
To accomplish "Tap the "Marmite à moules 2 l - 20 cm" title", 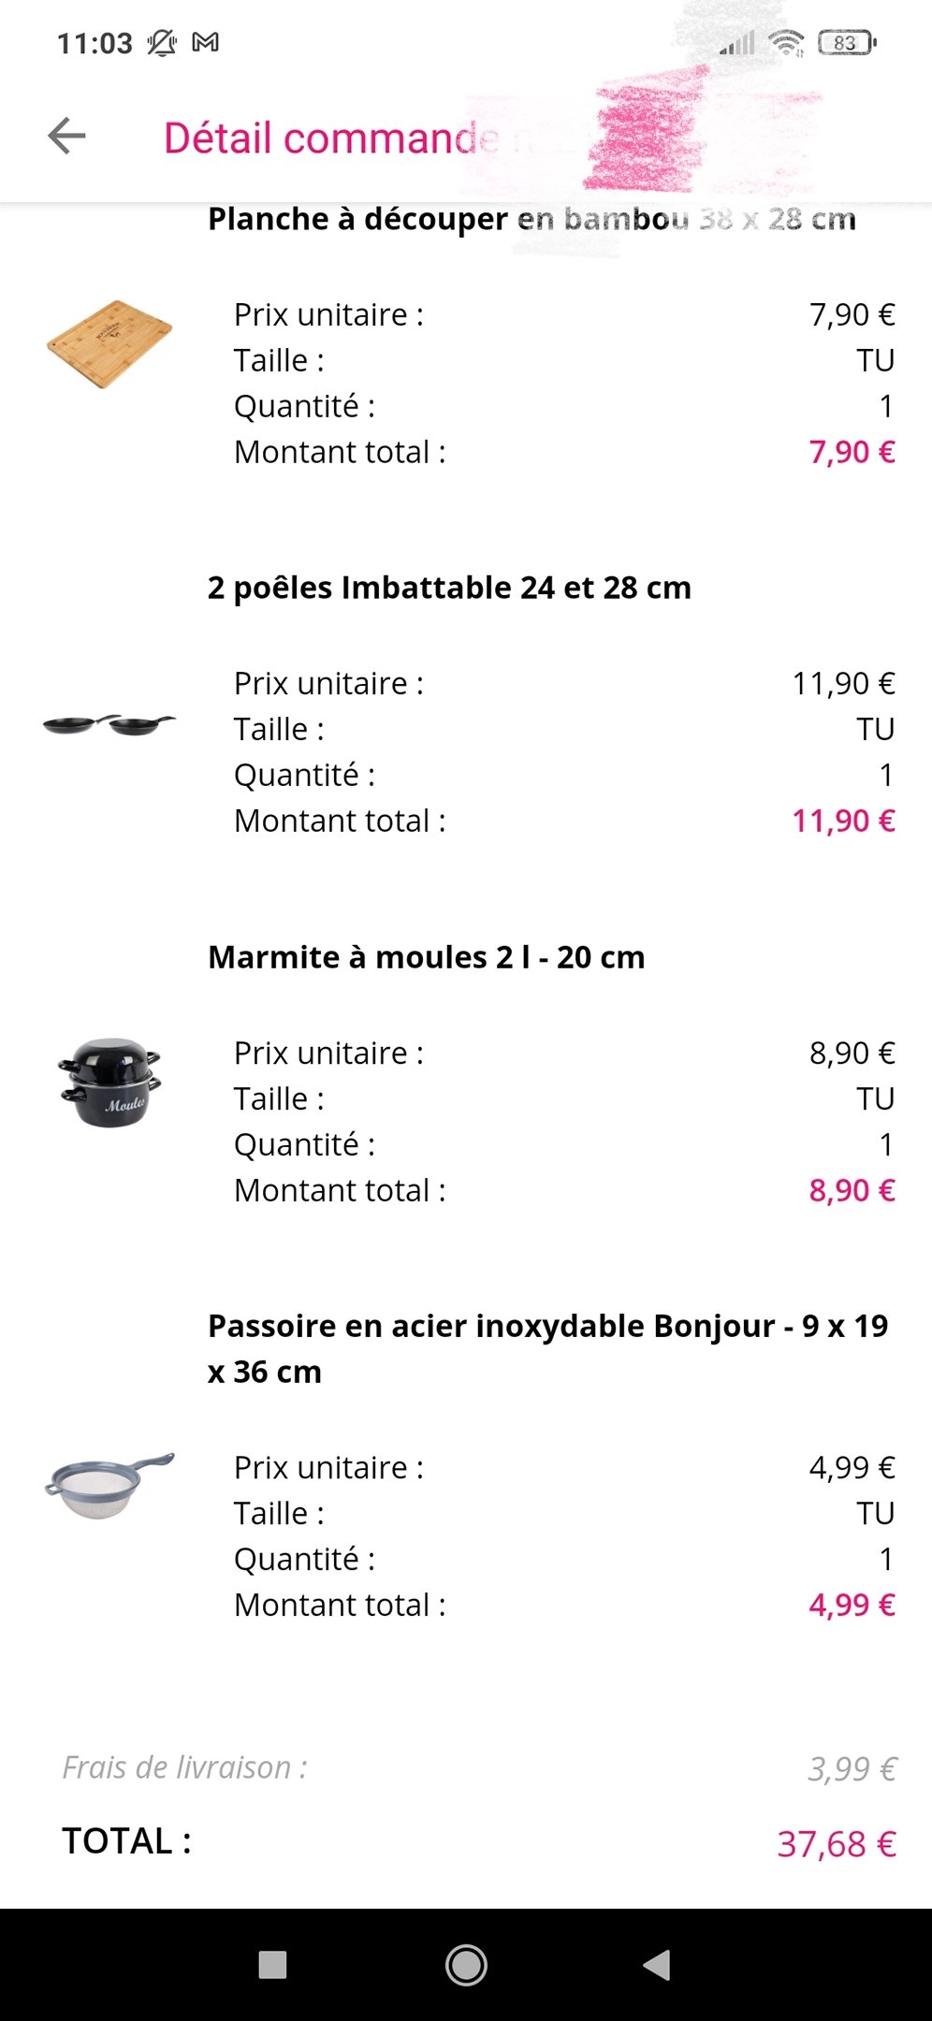I will (426, 957).
